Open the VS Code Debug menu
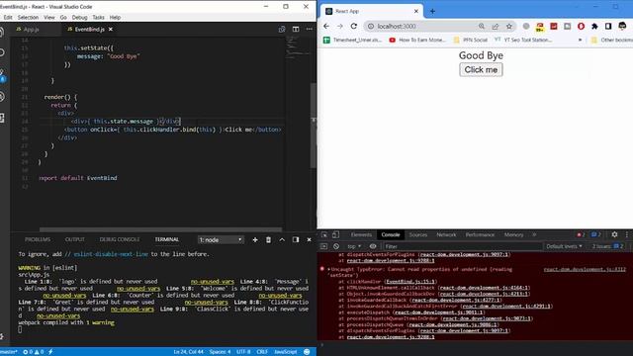Image resolution: width=633 pixels, height=356 pixels. [79, 18]
